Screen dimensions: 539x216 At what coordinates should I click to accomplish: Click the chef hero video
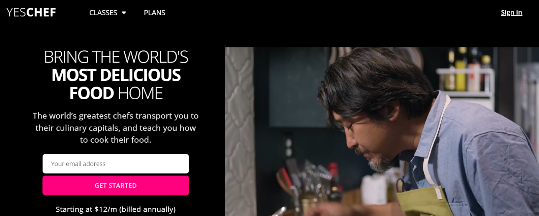coord(382,132)
